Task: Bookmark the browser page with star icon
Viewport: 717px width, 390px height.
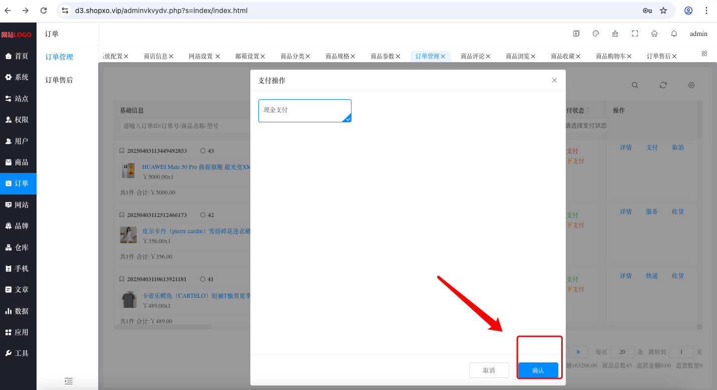Action: coord(663,11)
